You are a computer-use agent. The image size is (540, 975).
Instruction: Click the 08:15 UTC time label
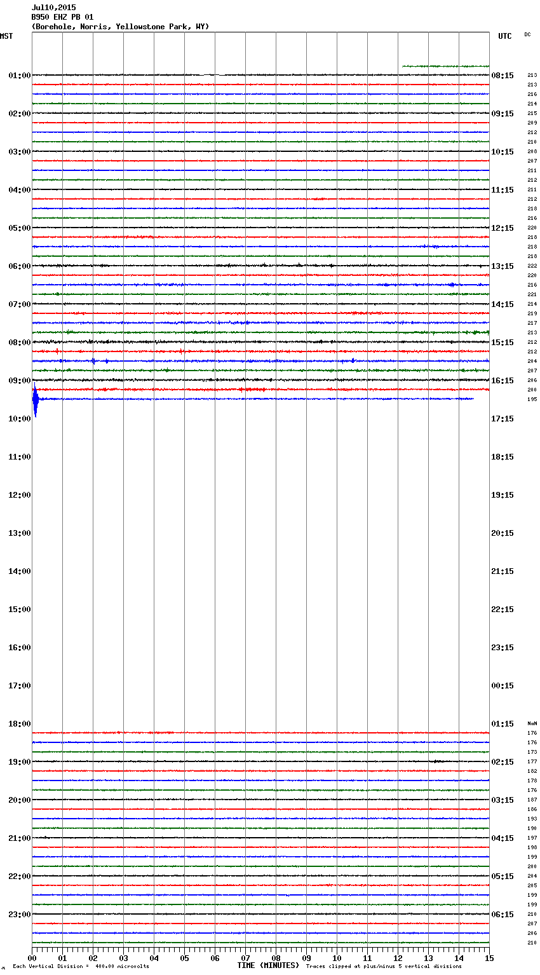tap(503, 76)
